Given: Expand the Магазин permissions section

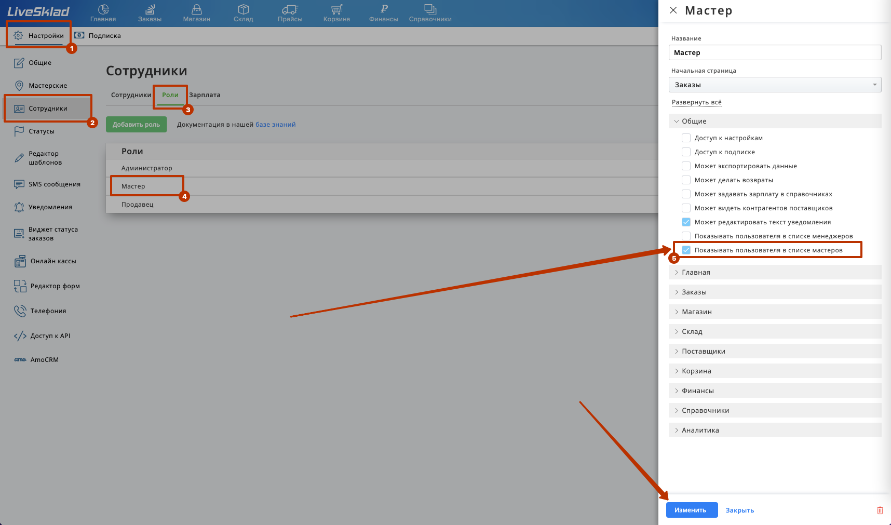Looking at the screenshot, I should click(775, 312).
